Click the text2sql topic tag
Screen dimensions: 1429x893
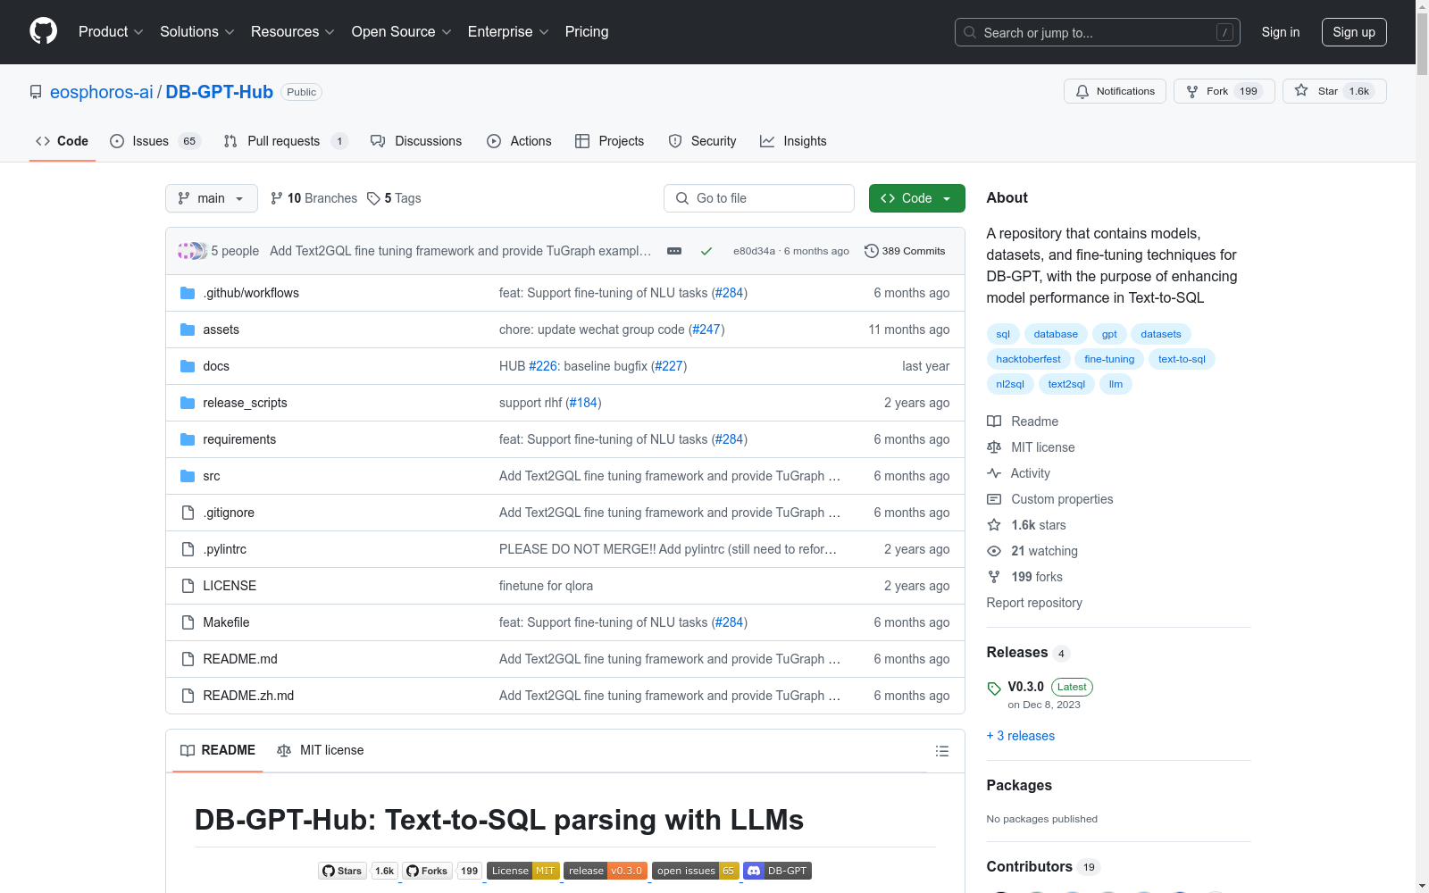click(1066, 384)
